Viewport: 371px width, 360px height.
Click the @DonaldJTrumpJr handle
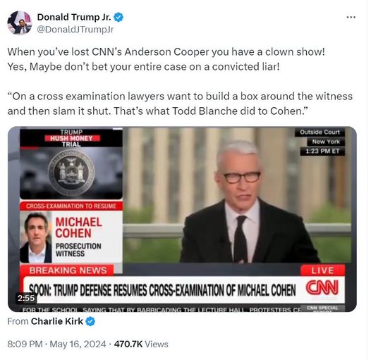75,30
